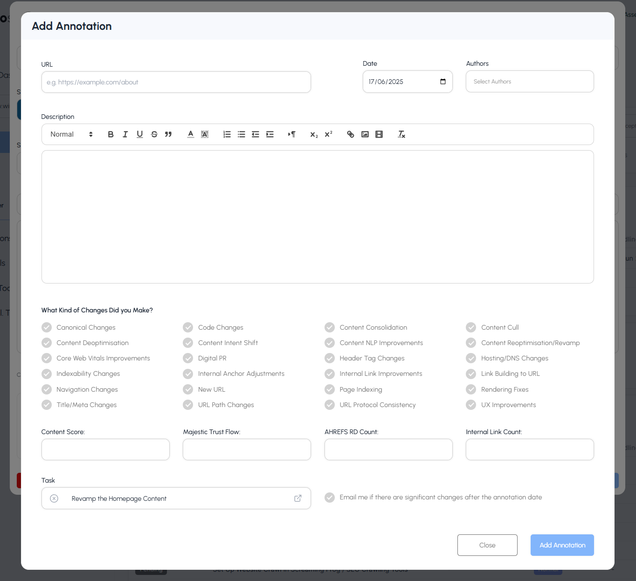Tick the email me notification checkbox
Screen dimensions: 636x581
click(x=330, y=498)
